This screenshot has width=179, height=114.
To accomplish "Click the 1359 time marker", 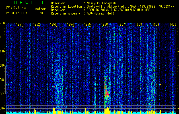I will [156, 25].
